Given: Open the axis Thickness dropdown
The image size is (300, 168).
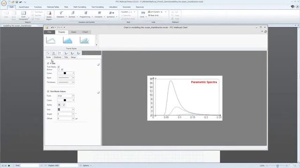Looking at the screenshot, I should pyautogui.click(x=66, y=82).
